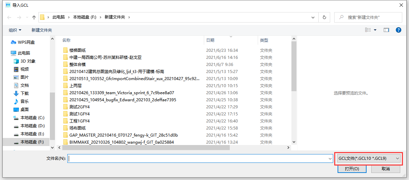
Task: Select the 工程1GFY4 folder
Action: tap(80, 121)
